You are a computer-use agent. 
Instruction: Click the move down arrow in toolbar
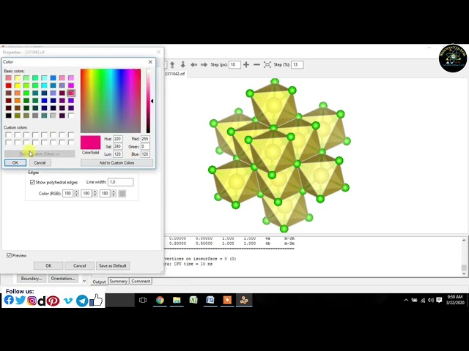click(x=182, y=64)
